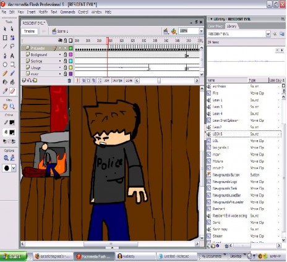
Task: Select the Rectangle tool
Action: coord(12,64)
